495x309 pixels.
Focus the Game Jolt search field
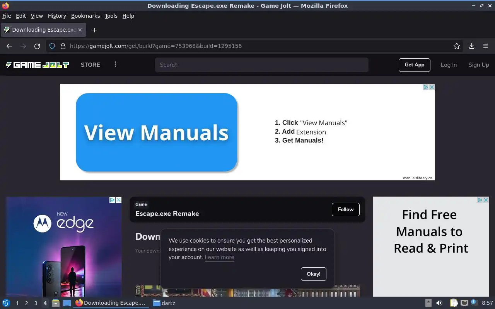coord(261,65)
